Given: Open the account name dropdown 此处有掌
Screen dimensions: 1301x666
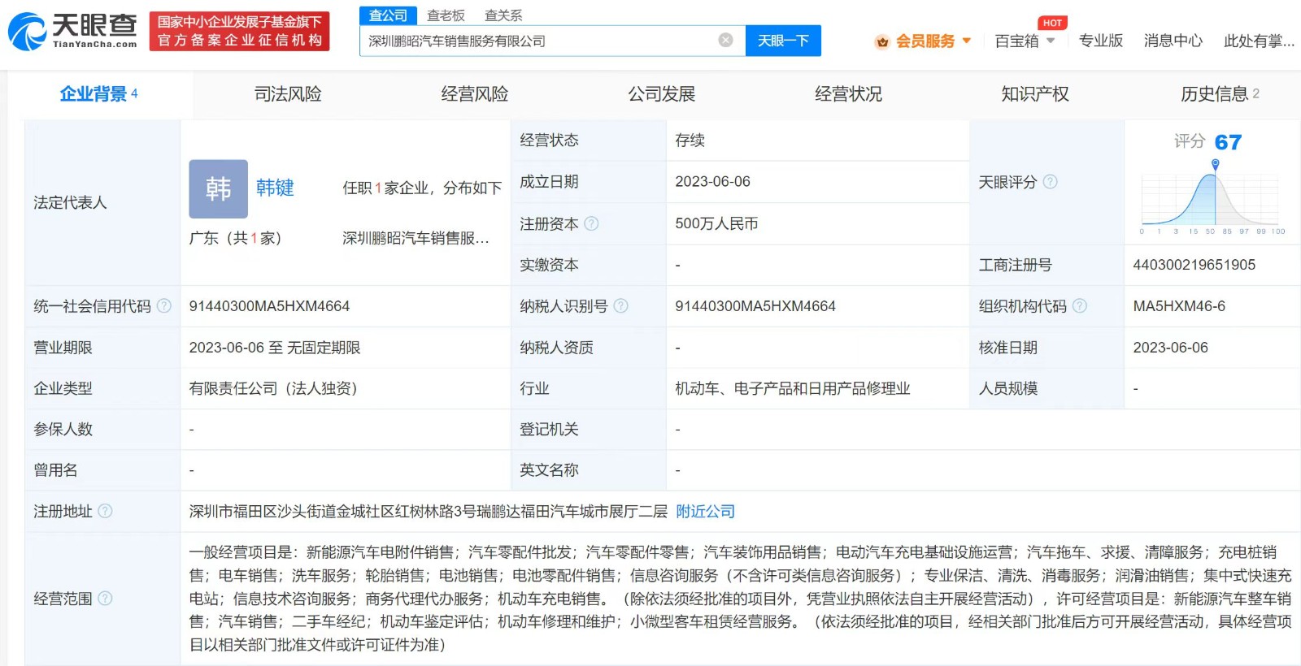Looking at the screenshot, I should coord(1258,41).
